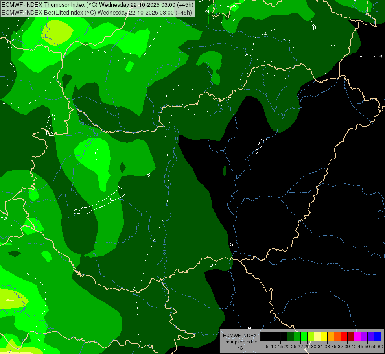Click legend tick value 55
Image resolution: width=385 pixels, height=354 pixels.
tap(374, 347)
